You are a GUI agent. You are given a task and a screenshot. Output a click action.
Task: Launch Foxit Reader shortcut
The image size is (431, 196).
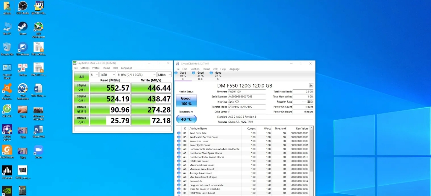pyautogui.click(x=7, y=152)
